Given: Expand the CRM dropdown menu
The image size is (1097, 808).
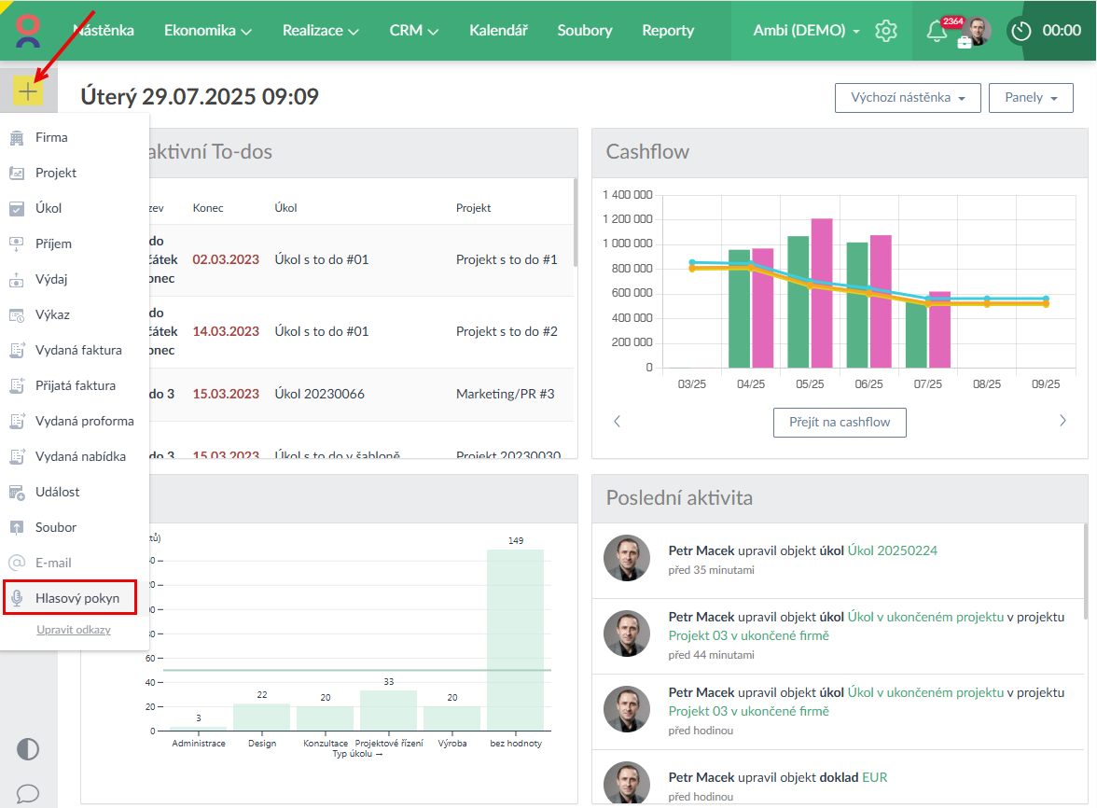Looking at the screenshot, I should [x=413, y=31].
